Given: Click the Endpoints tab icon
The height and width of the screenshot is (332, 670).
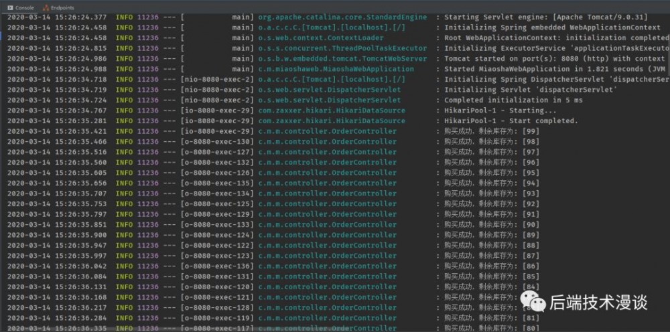Looking at the screenshot, I should pos(45,7).
